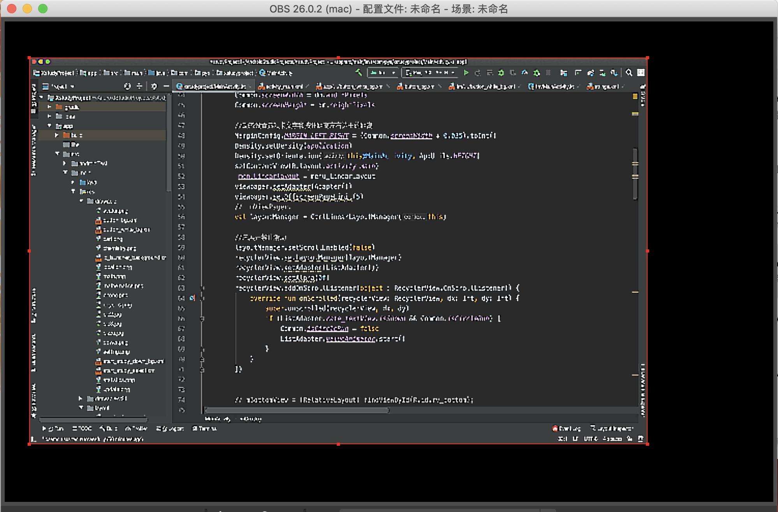Collapse the drawable folder tree node
The image size is (778, 512).
(81, 201)
